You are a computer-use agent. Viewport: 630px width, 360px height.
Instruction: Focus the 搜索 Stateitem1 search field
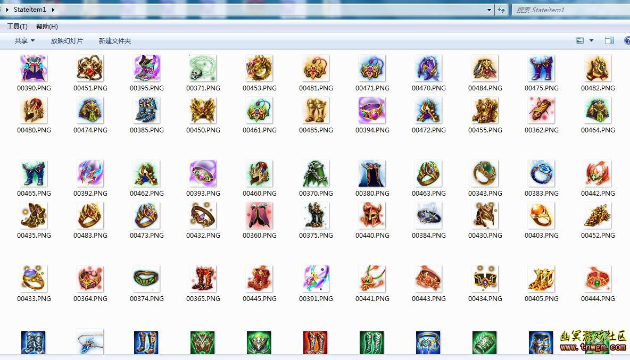point(570,10)
